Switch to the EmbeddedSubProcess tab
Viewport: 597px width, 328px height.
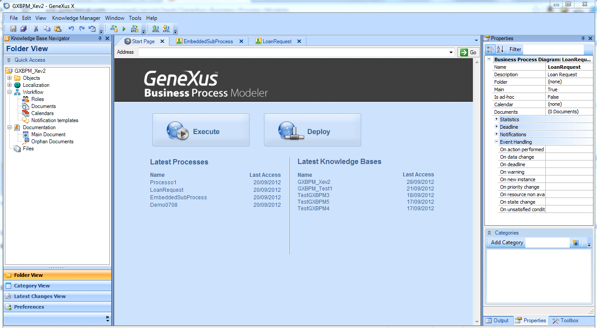[208, 41]
